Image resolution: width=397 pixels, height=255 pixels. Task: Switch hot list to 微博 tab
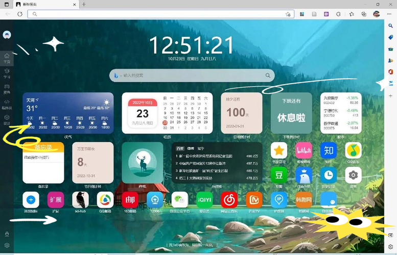[x=190, y=148]
